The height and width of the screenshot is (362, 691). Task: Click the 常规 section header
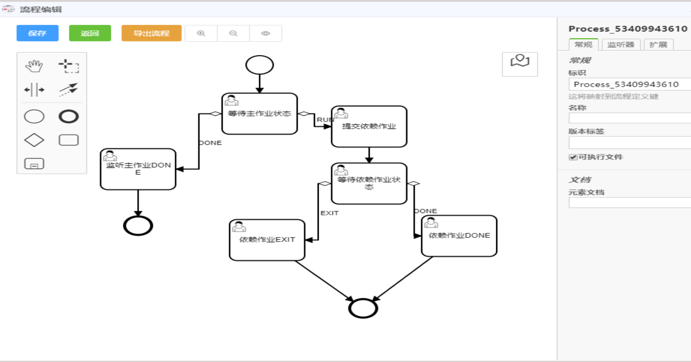(580, 60)
